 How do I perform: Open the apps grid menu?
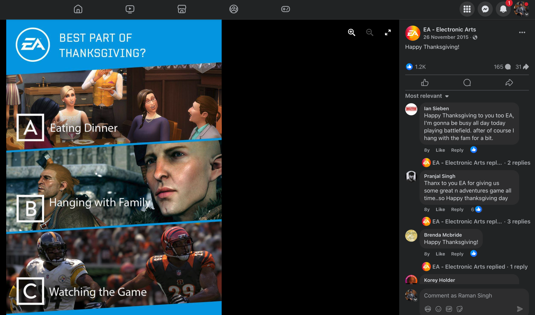[x=467, y=9]
